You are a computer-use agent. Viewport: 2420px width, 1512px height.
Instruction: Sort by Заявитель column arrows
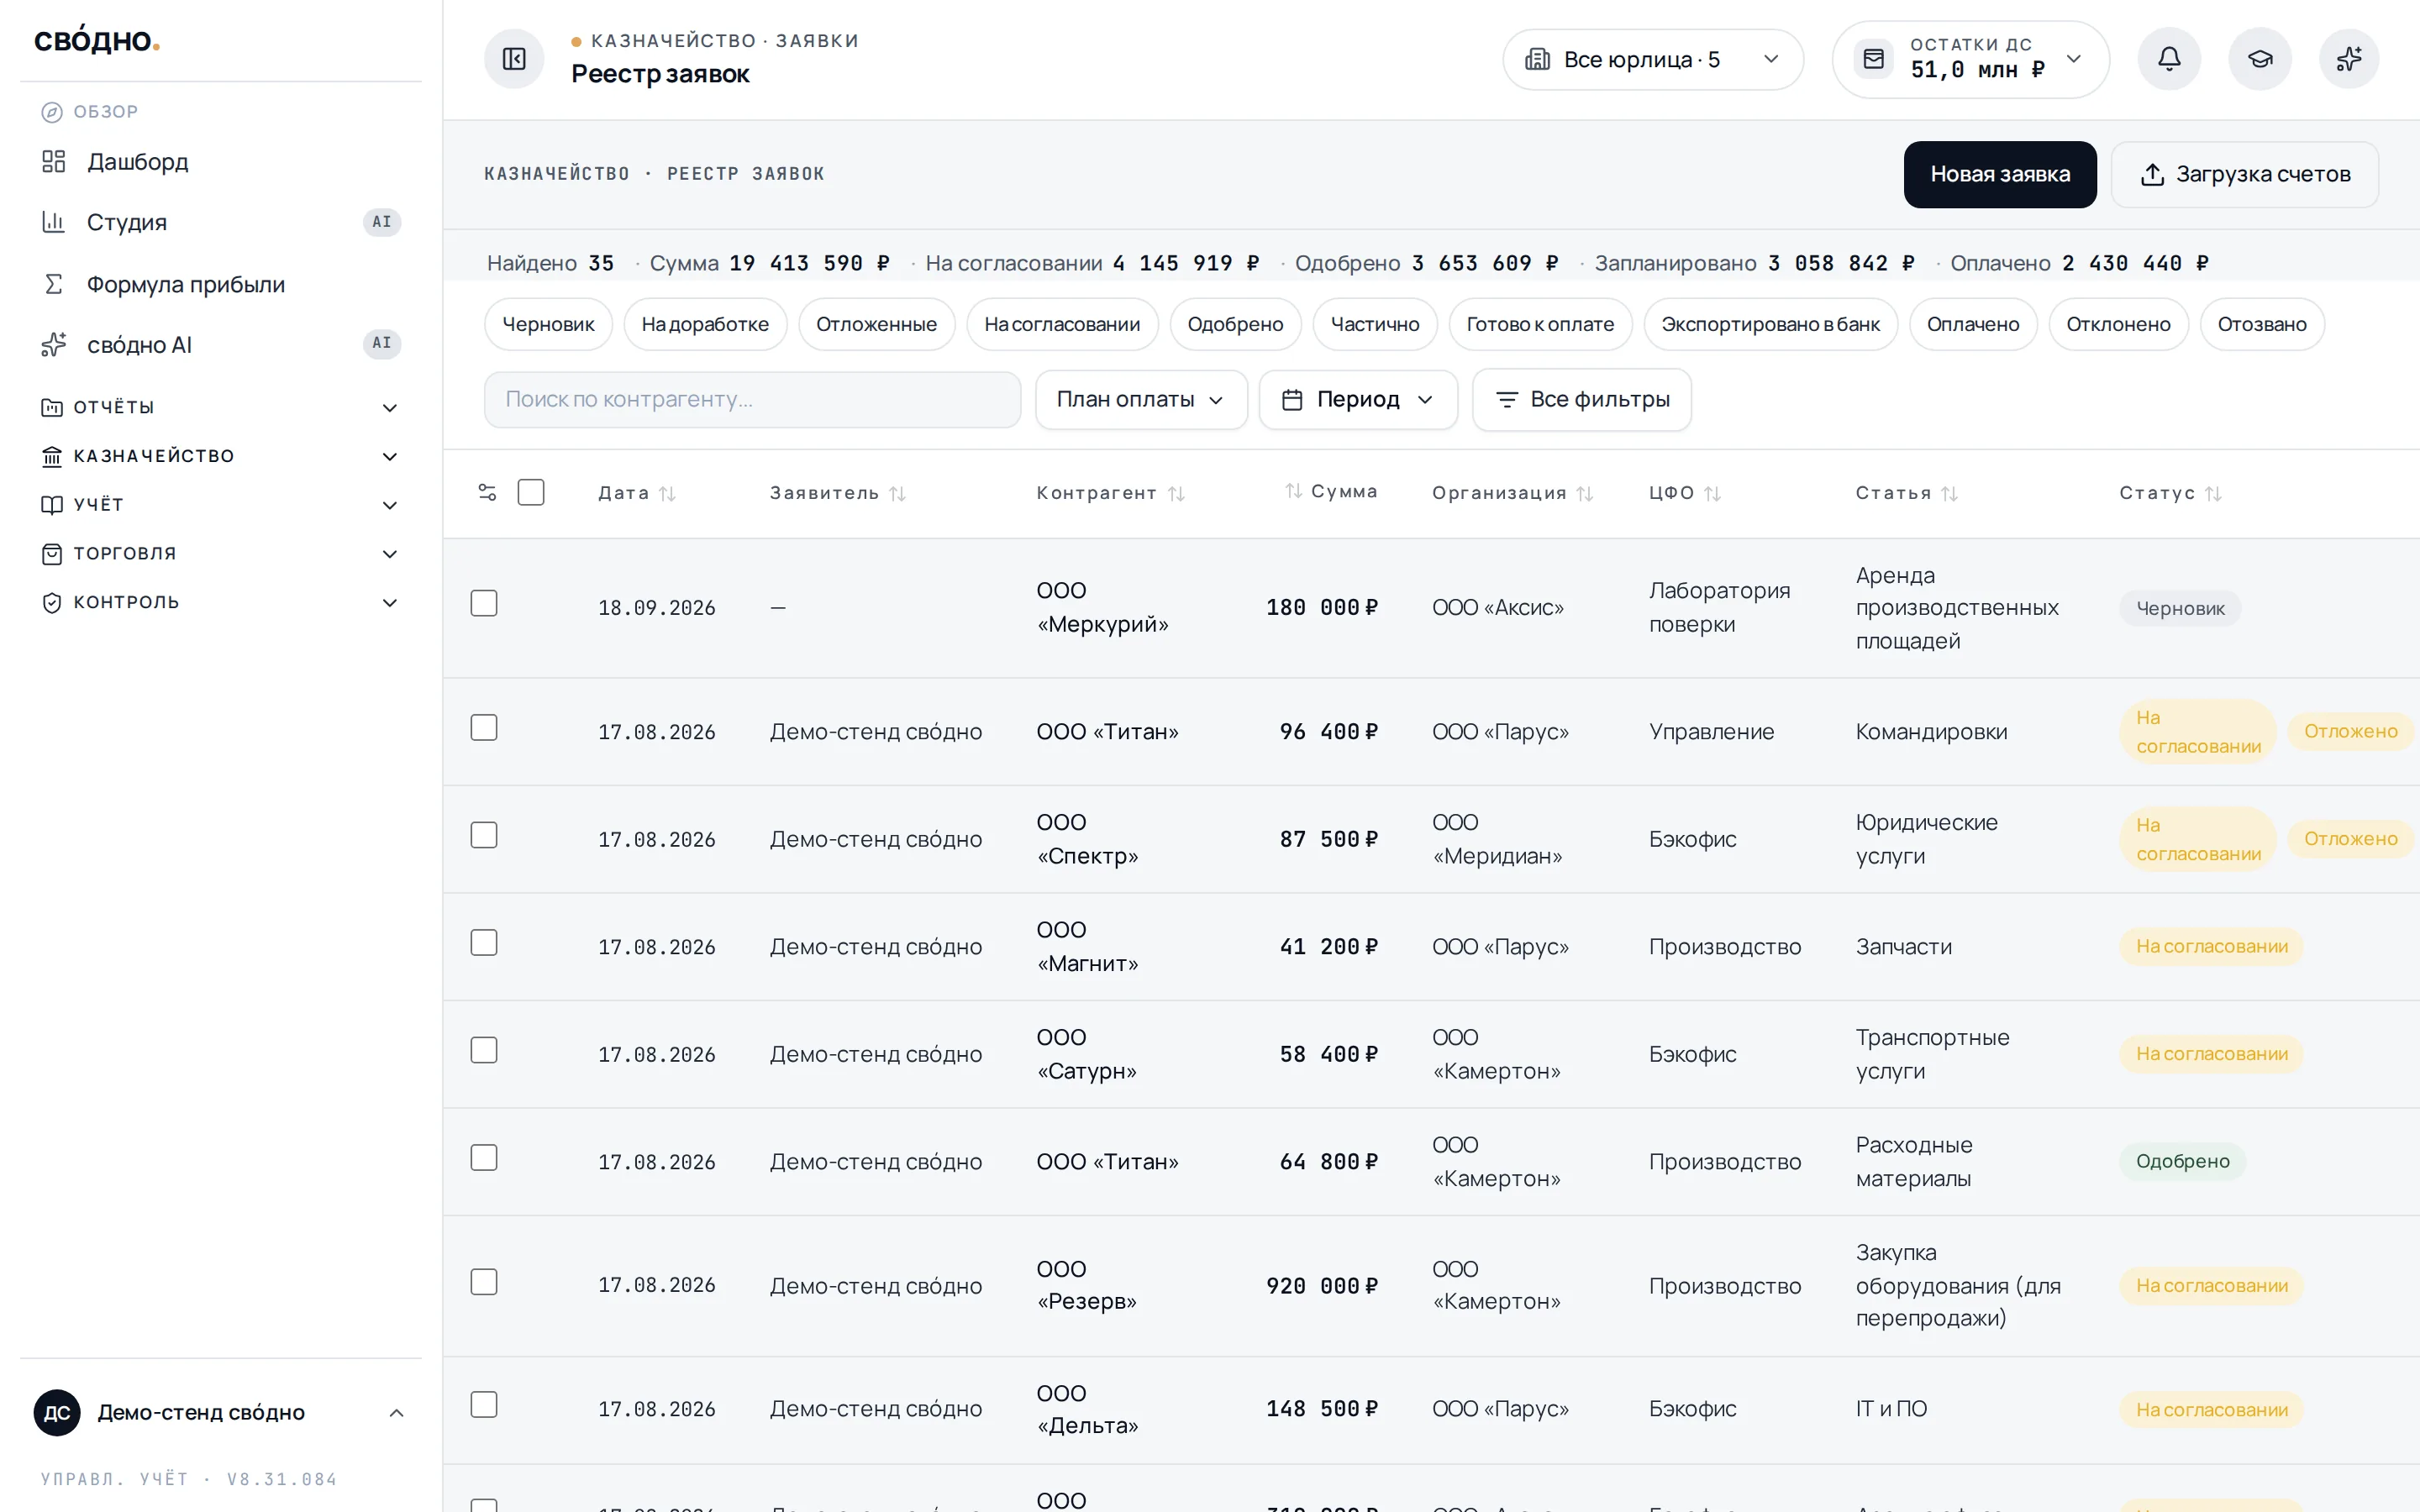tap(897, 493)
